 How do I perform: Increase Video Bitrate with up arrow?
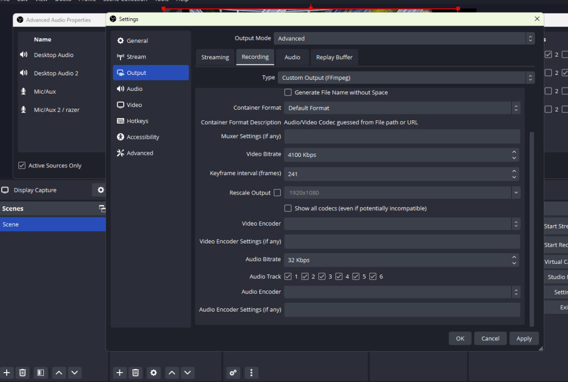(x=514, y=151)
